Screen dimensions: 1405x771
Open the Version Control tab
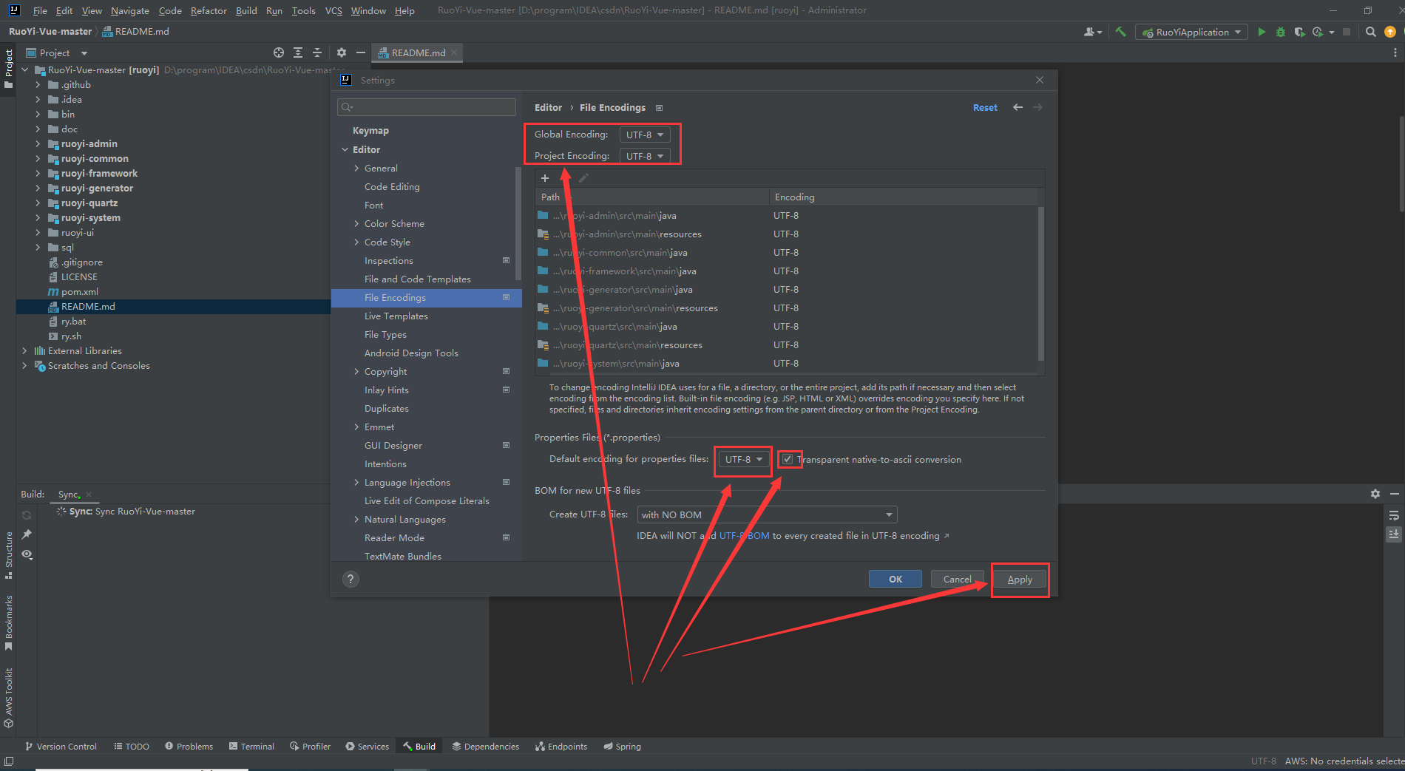point(61,747)
